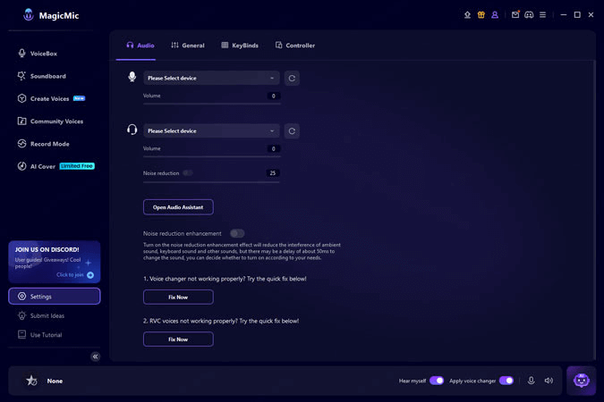Viewport: 604px width, 402px height.
Task: Expand the headphone device dropdown
Action: 211,130
